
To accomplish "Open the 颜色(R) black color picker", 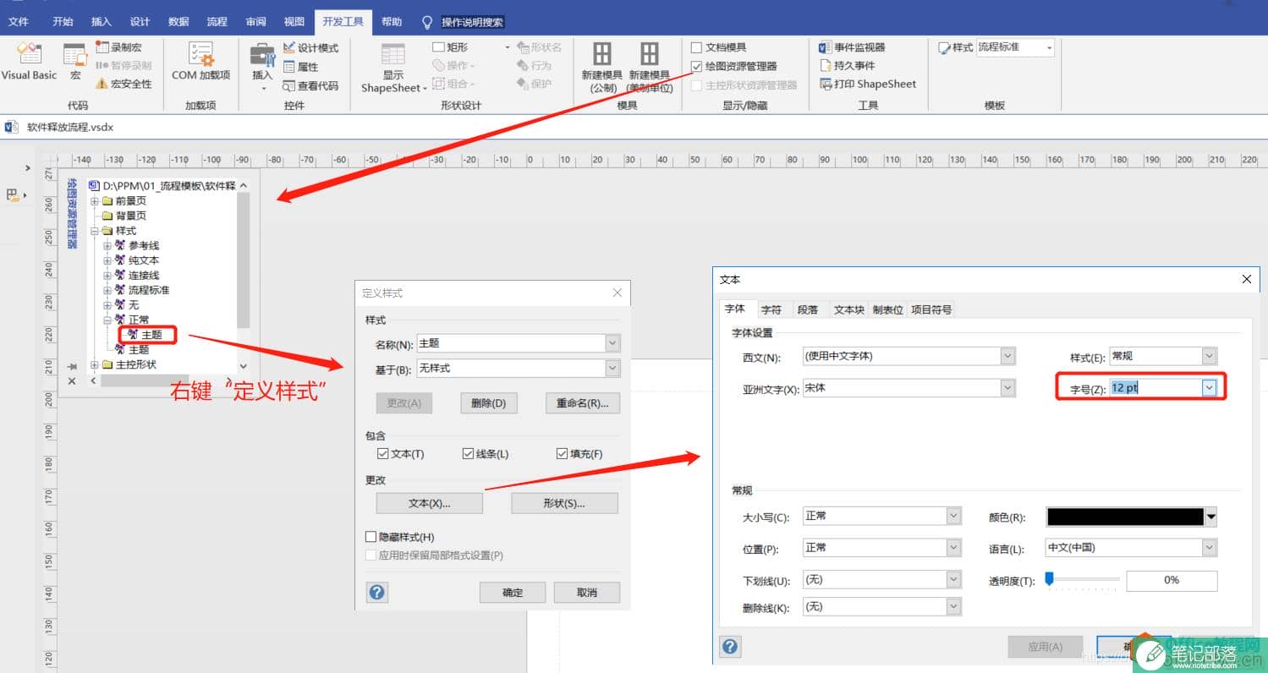I will pyautogui.click(x=1132, y=517).
